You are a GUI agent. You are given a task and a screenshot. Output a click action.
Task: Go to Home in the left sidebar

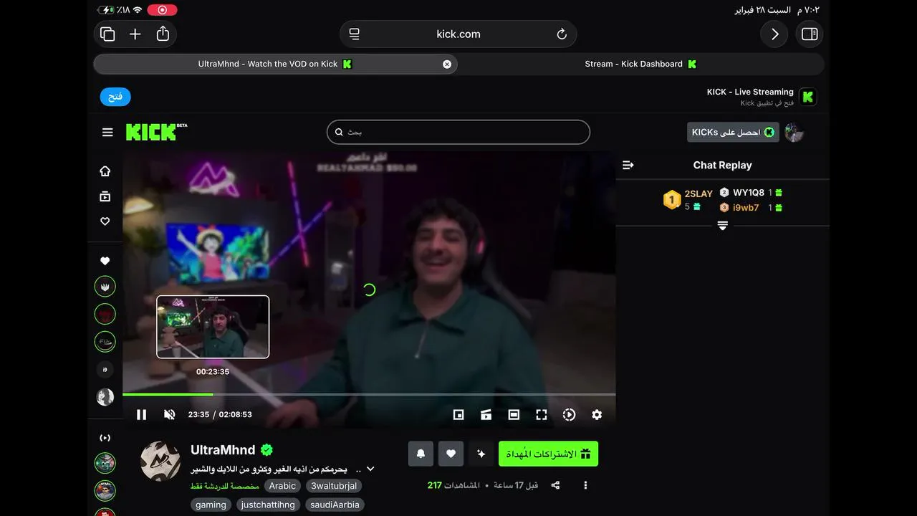[x=105, y=171]
